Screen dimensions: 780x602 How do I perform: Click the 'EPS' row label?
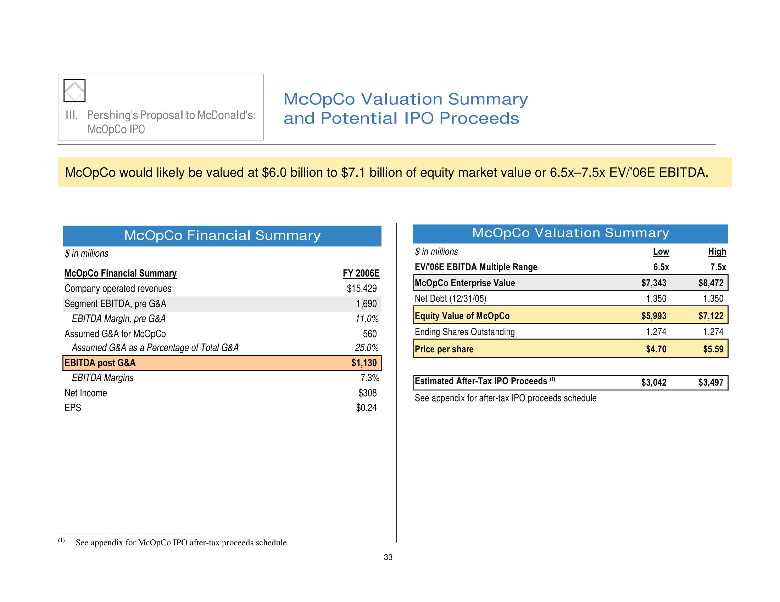click(73, 408)
